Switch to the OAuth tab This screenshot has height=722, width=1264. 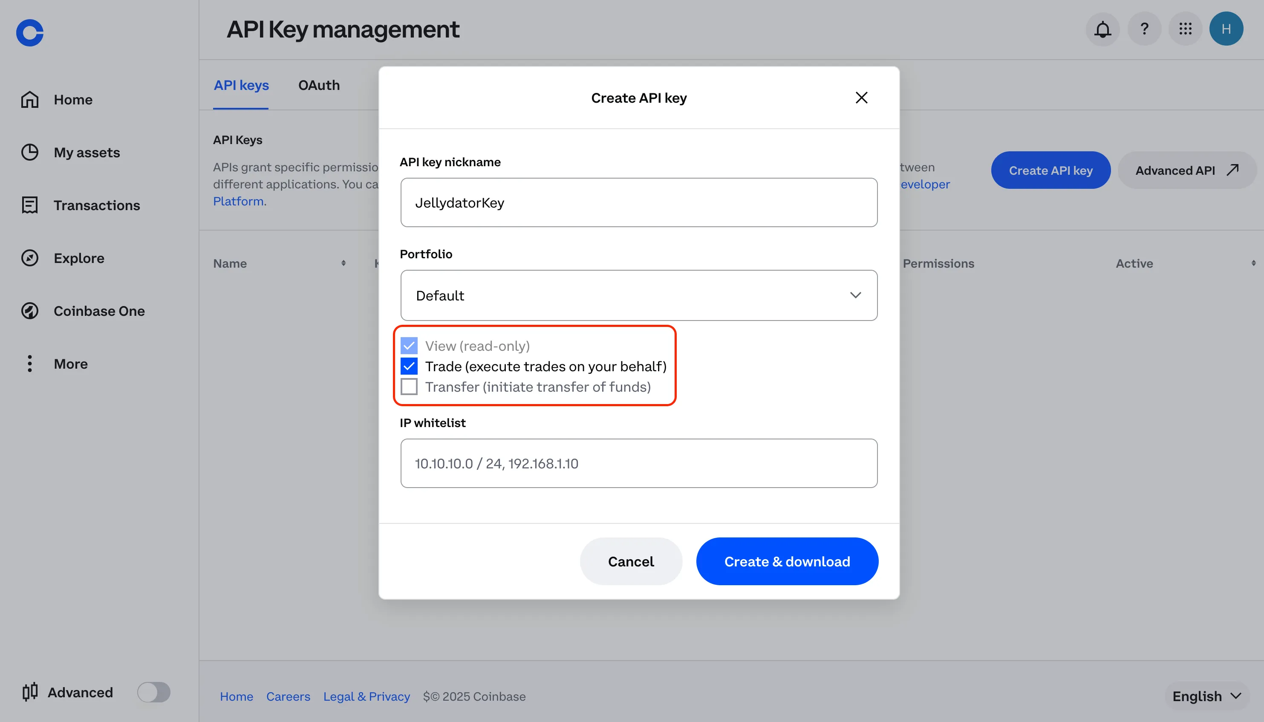pyautogui.click(x=319, y=85)
